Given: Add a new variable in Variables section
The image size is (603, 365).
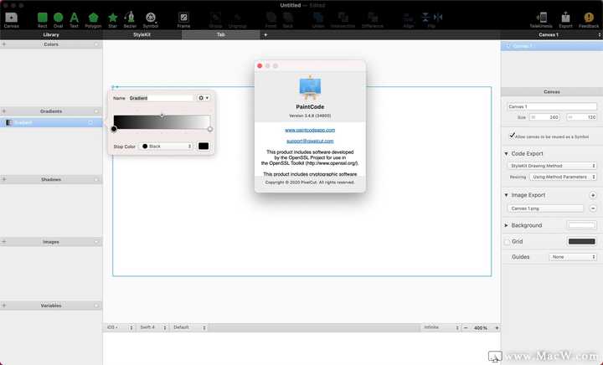Looking at the screenshot, I should click(4, 306).
